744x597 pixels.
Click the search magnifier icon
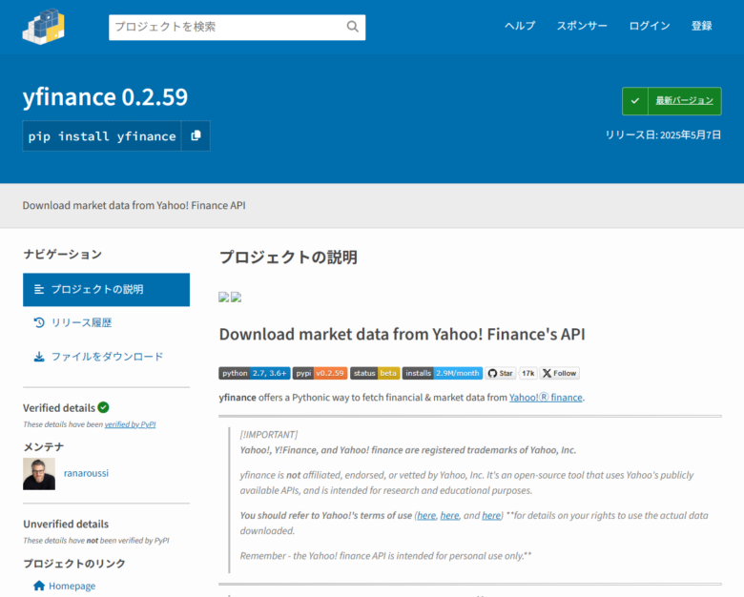[353, 27]
